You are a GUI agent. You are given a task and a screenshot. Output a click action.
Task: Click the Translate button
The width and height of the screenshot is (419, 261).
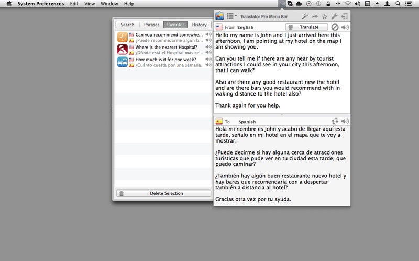click(306, 27)
